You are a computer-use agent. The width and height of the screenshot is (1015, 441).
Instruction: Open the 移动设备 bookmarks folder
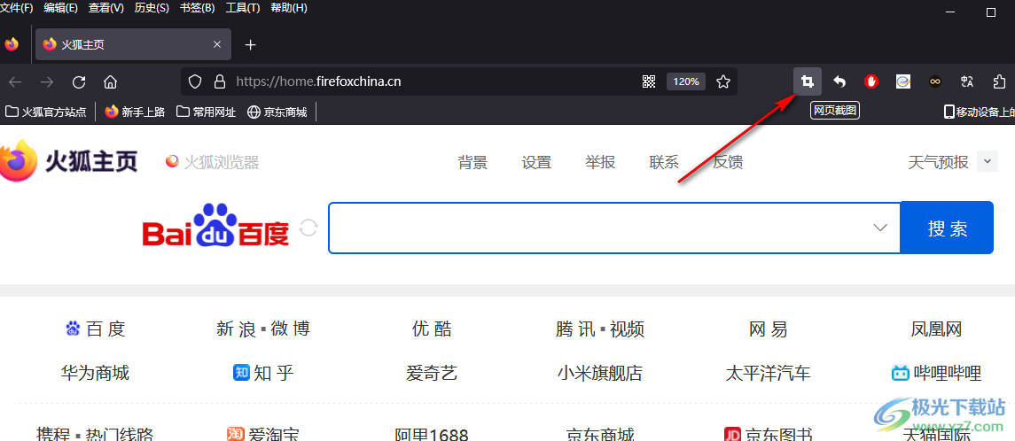coord(980,112)
